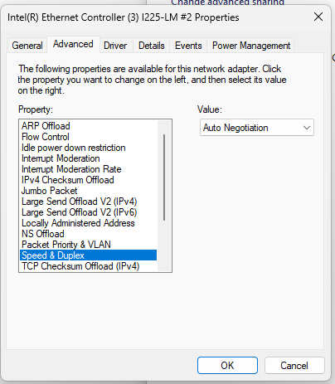Choose TCP Checksum Offload (IPv4) property

click(x=89, y=266)
